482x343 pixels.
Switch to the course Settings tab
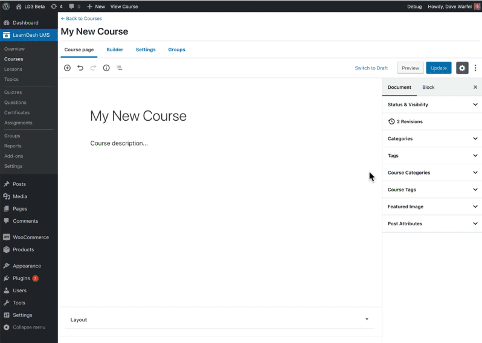pyautogui.click(x=146, y=50)
